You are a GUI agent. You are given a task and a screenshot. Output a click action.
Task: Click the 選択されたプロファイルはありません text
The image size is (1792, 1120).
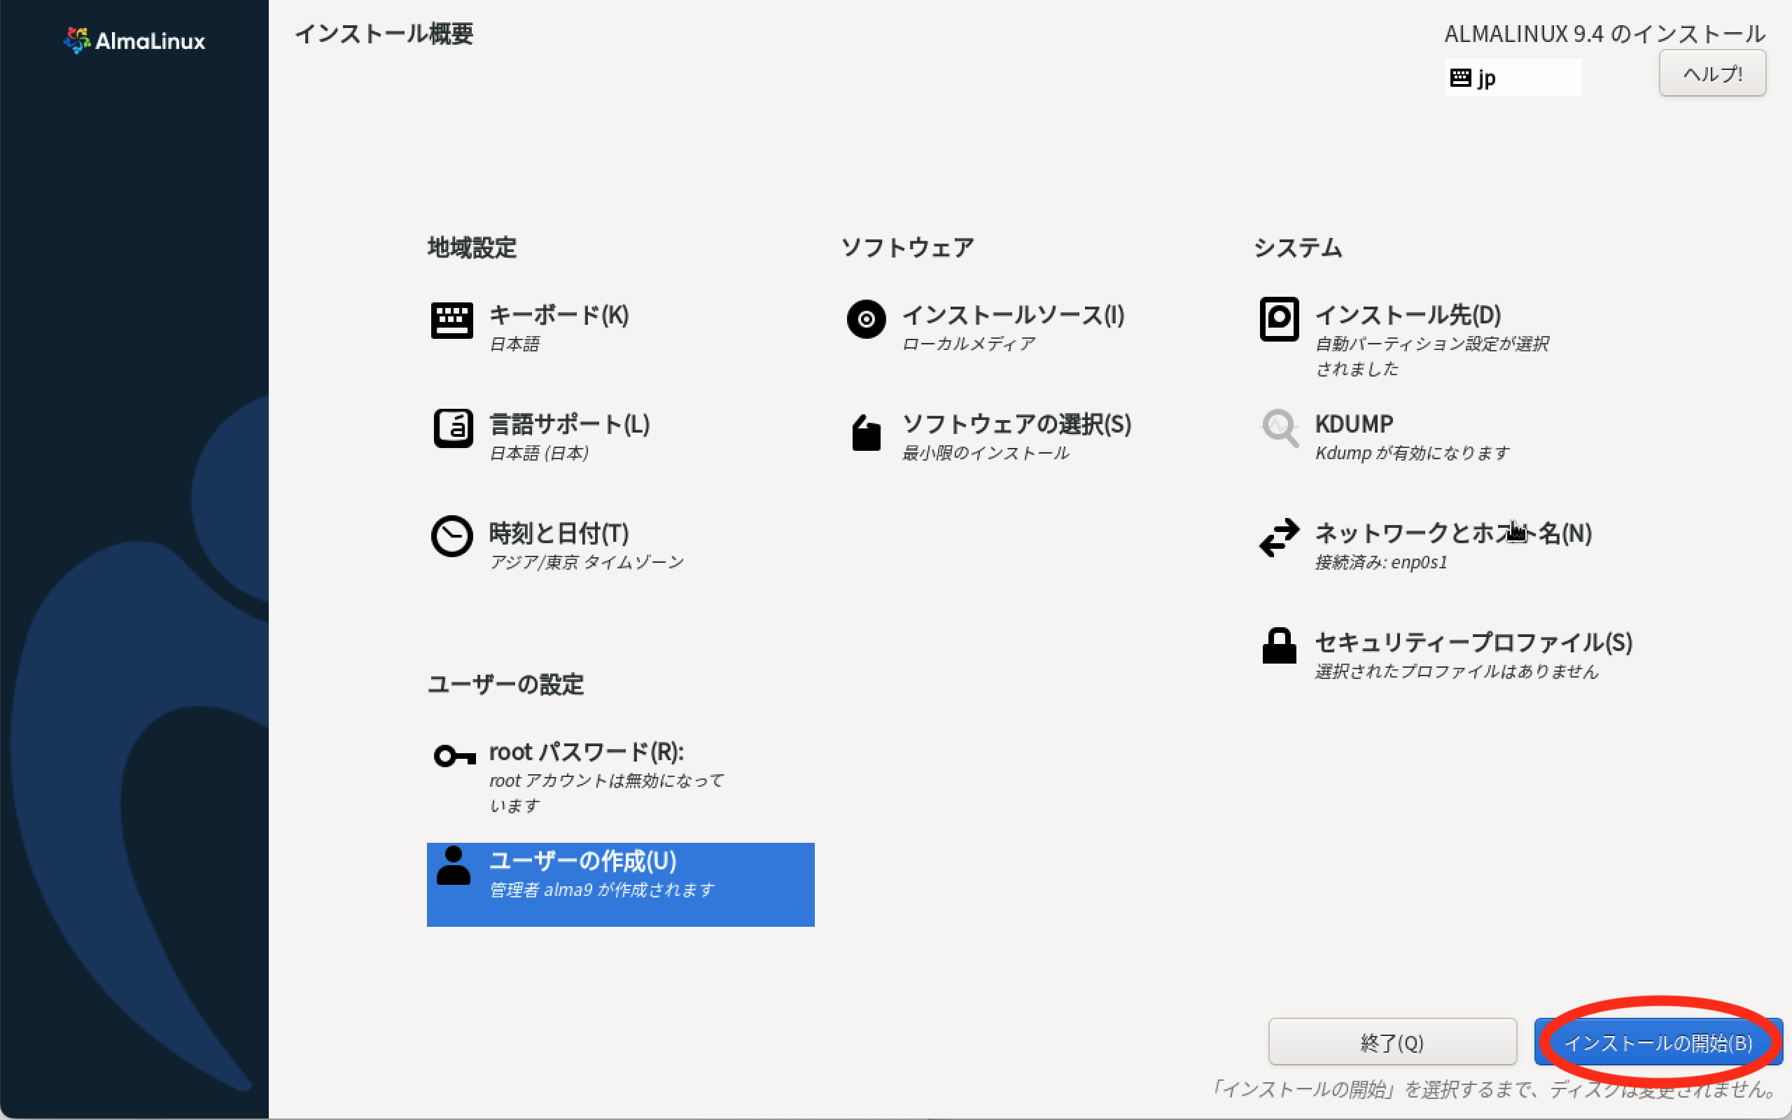[x=1457, y=671]
